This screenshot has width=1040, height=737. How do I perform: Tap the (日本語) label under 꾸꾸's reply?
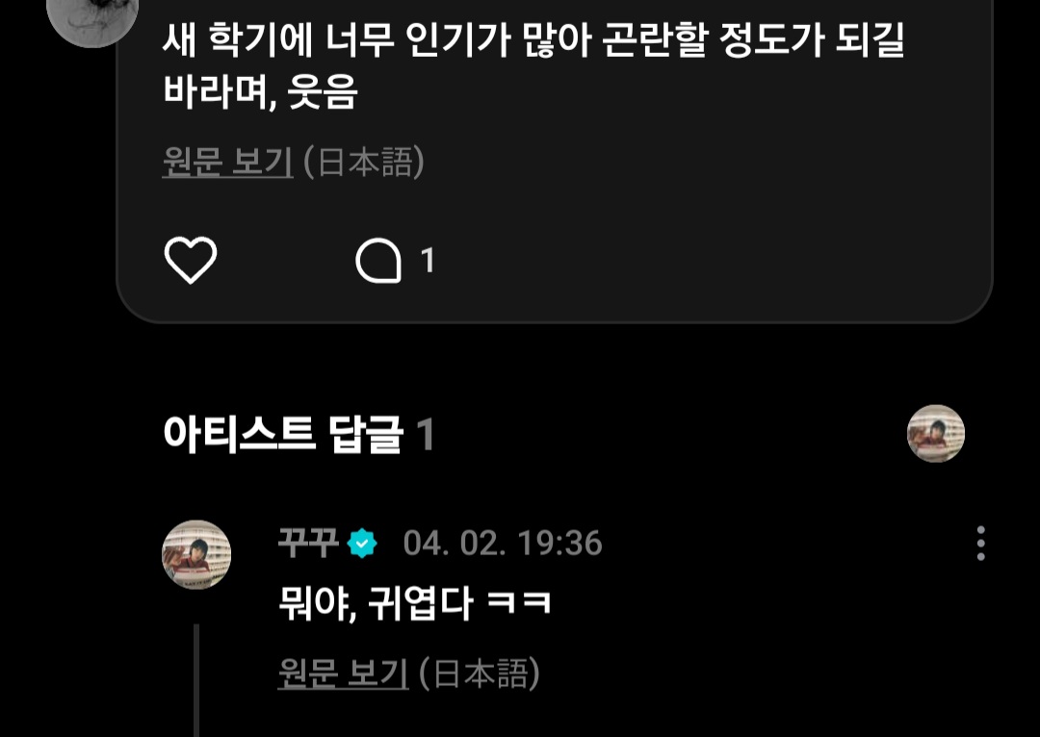click(480, 673)
